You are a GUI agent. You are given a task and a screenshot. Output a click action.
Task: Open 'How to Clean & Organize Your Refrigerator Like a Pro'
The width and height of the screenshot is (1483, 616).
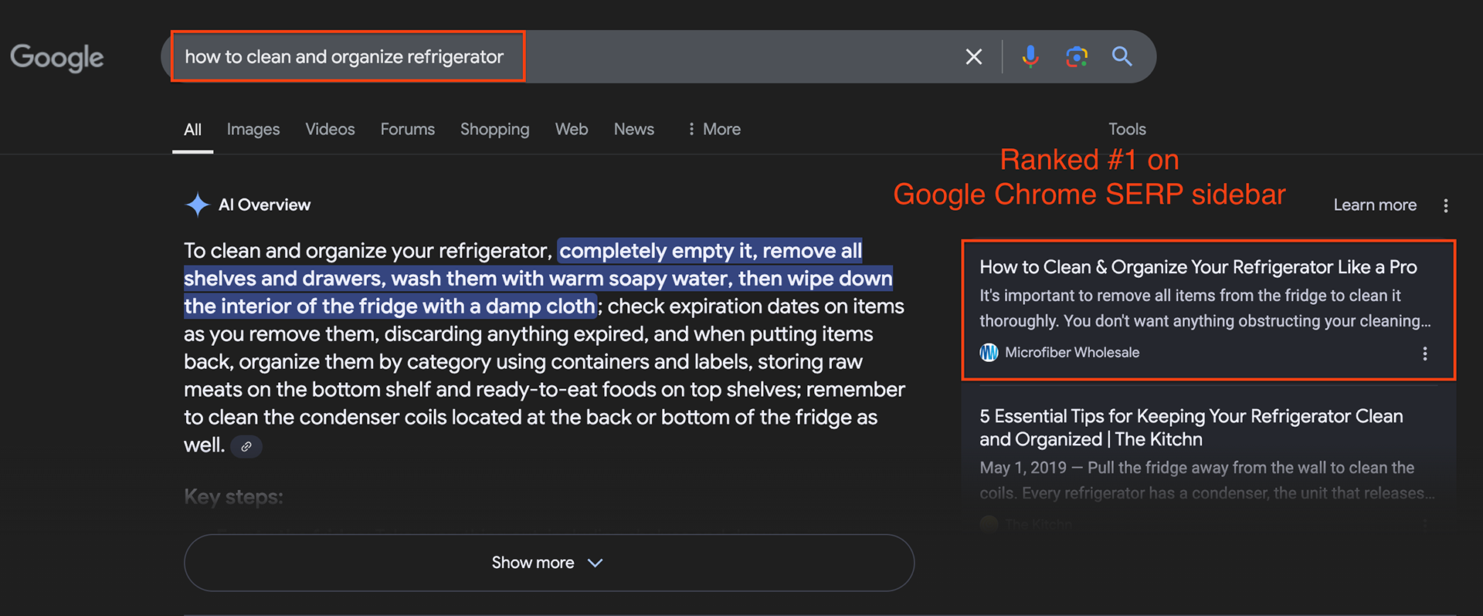1198,267
